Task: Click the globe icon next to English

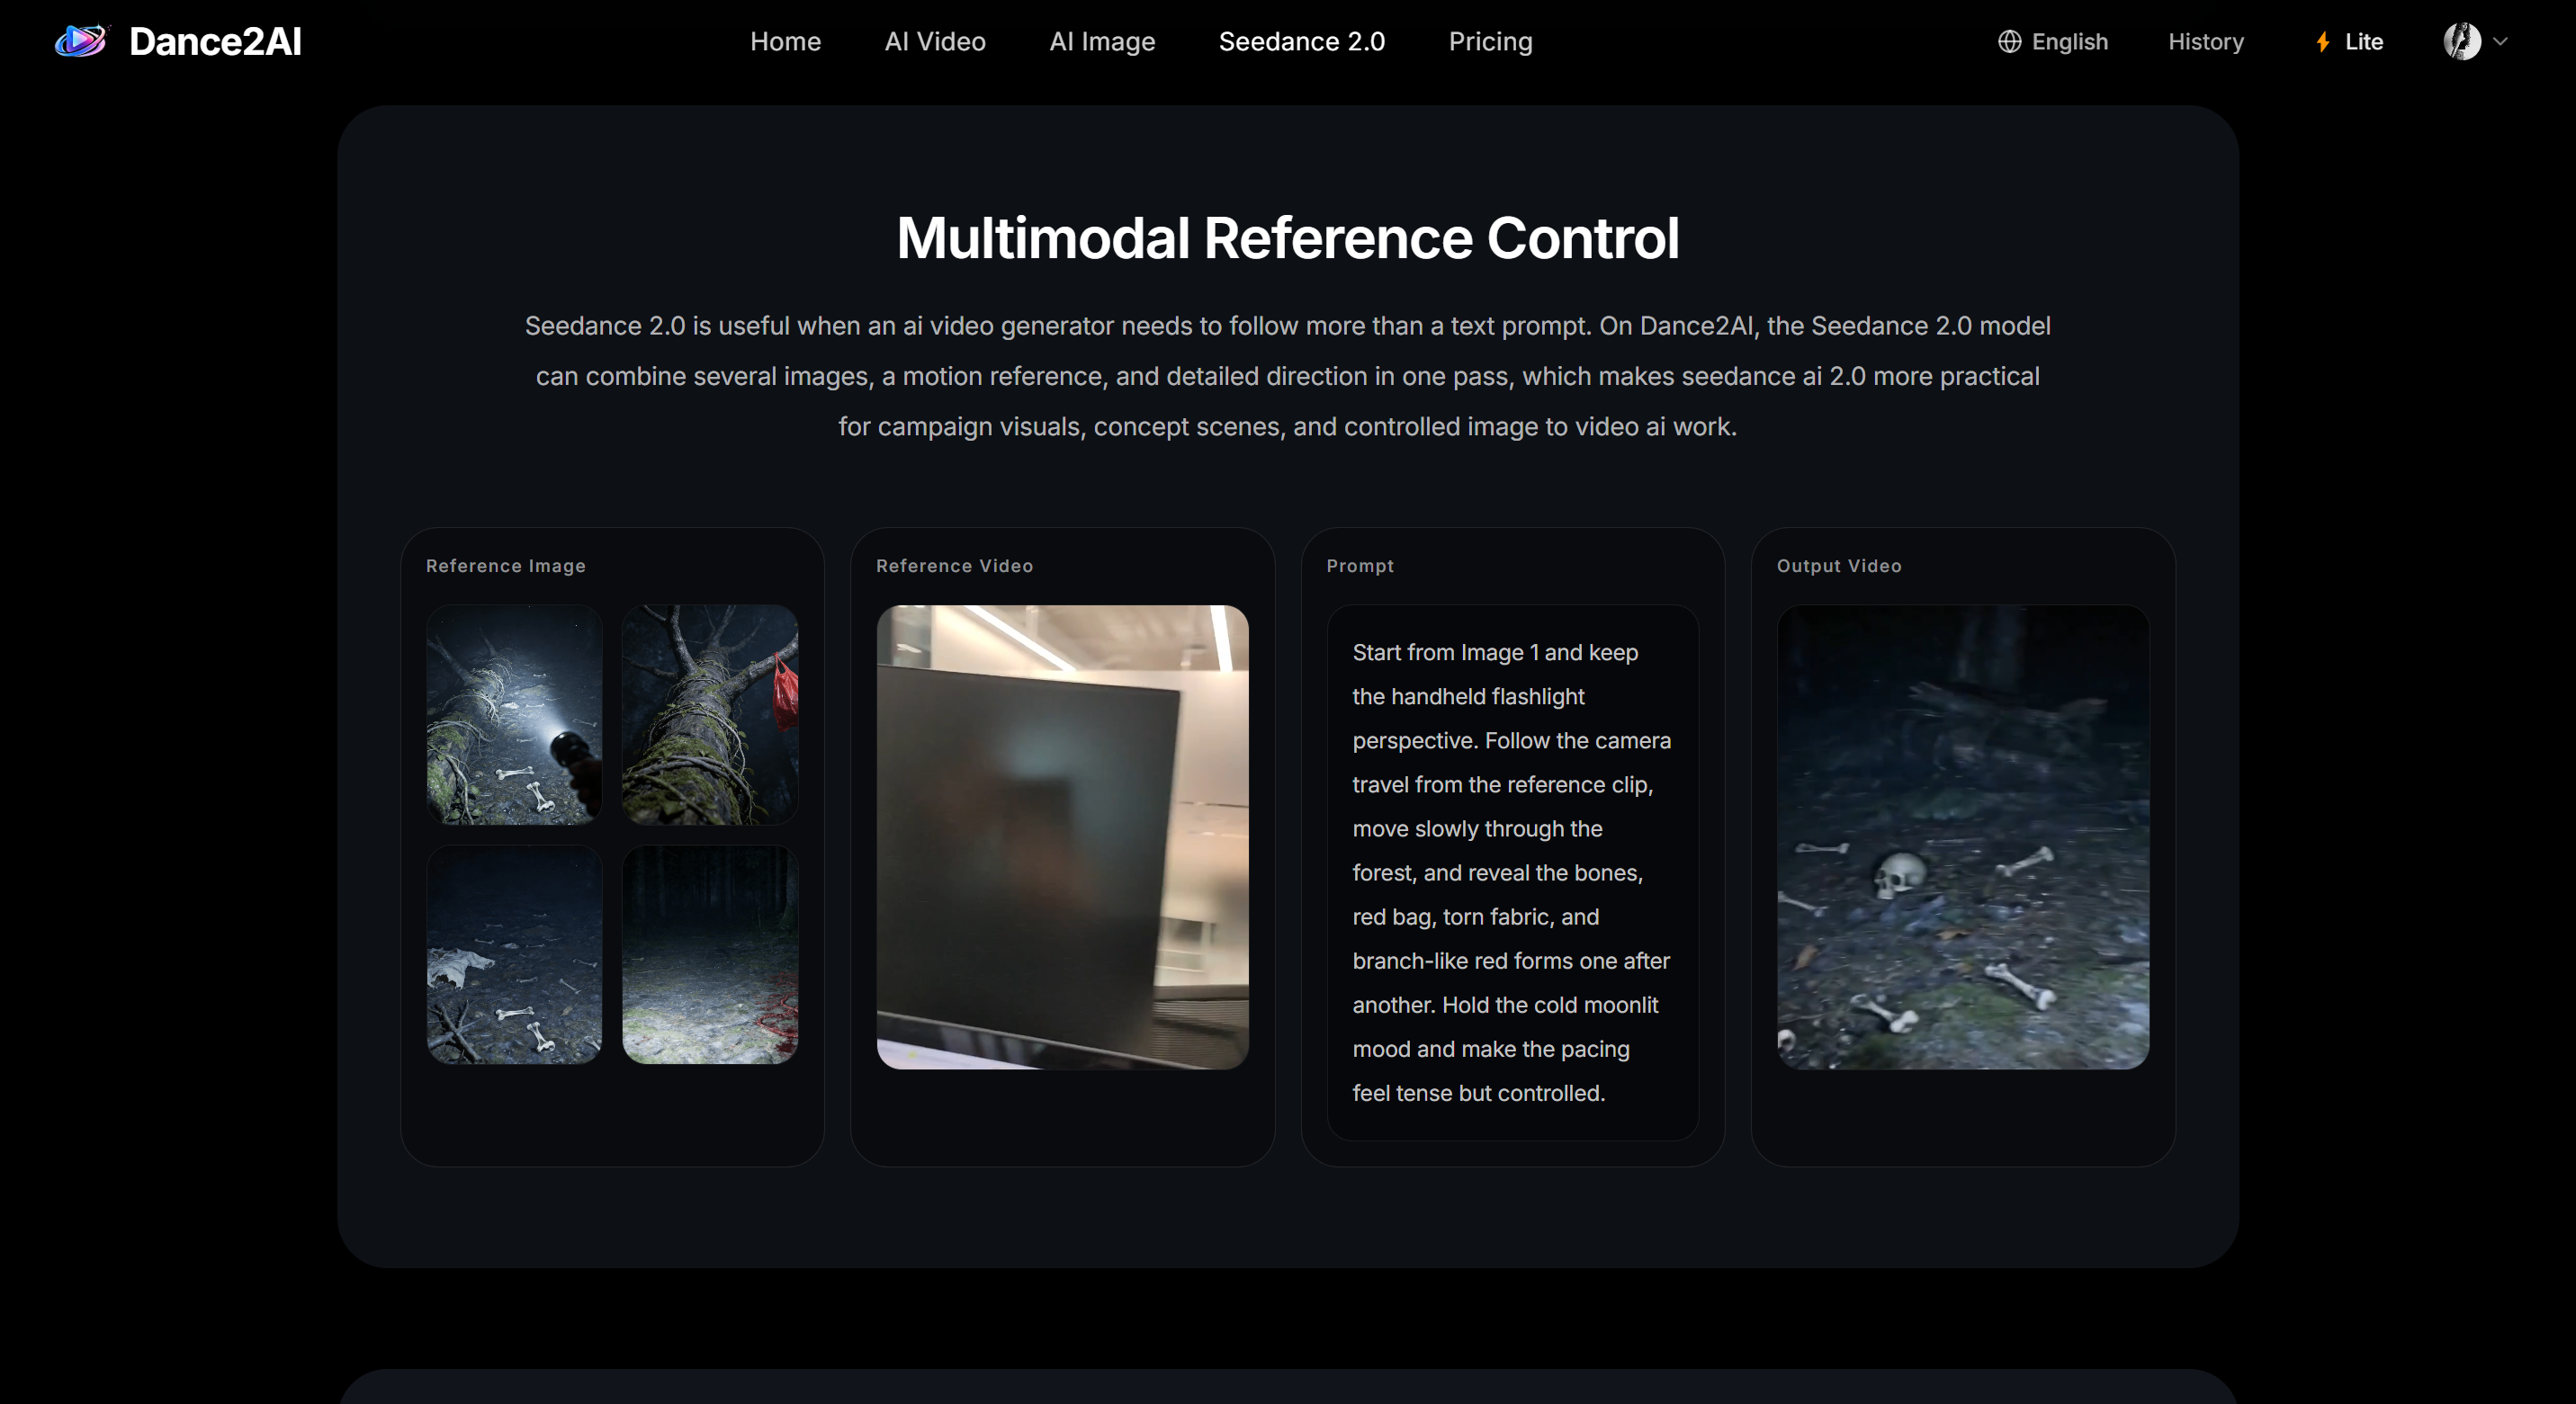Action: 2010,41
